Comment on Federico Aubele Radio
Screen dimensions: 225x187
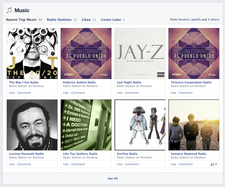78,93
